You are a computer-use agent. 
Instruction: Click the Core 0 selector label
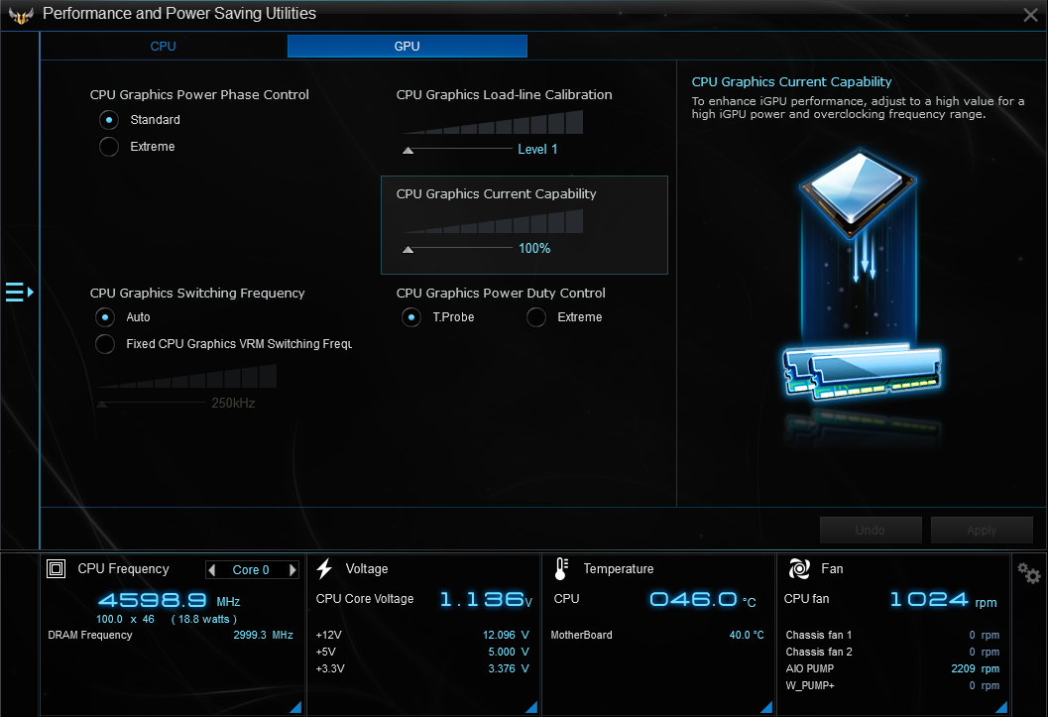[251, 570]
